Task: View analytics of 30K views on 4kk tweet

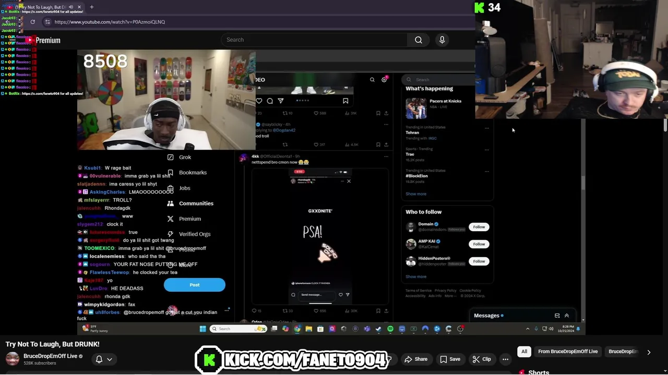Action: [x=351, y=311]
